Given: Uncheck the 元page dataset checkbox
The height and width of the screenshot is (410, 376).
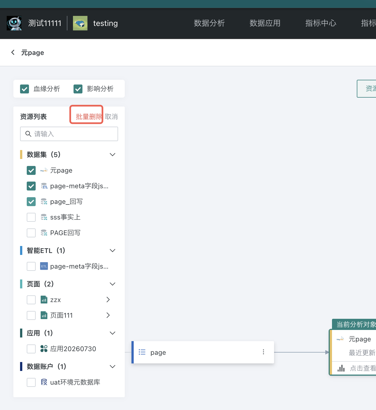Looking at the screenshot, I should pos(31,170).
